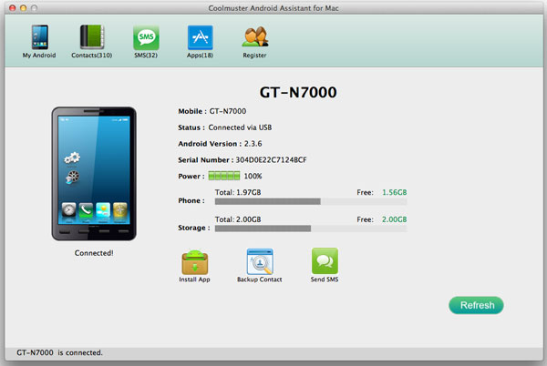Viewport: 547px width, 366px height.
Task: Click 'Total: 2.00GB' storage capacity text
Action: 238,219
